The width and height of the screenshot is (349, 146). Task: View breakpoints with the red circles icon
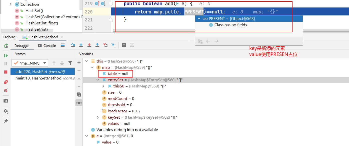[6, 82]
